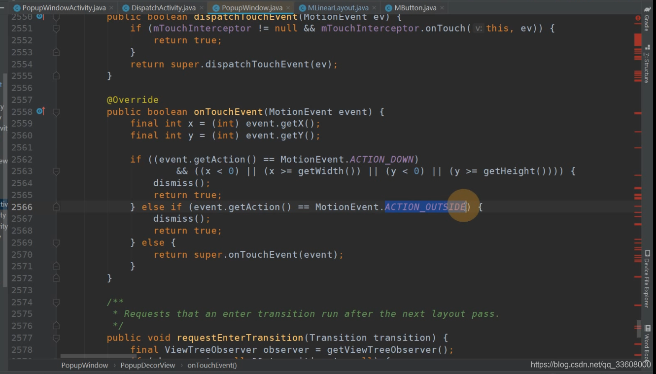Image resolution: width=656 pixels, height=374 pixels.
Task: Click the Java class icon on PopupWindowActivity.java tab
Action: tap(17, 8)
